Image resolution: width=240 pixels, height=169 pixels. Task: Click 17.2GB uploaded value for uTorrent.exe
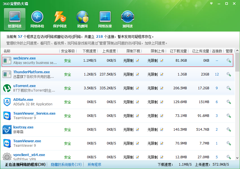[204, 88]
